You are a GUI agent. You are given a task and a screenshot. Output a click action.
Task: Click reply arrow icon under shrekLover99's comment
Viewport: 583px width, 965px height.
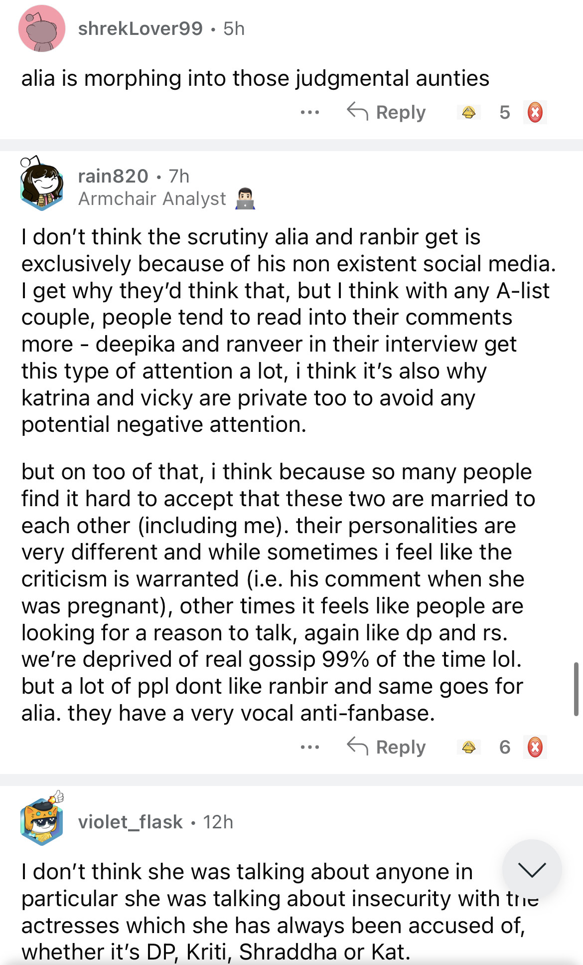coord(357,112)
